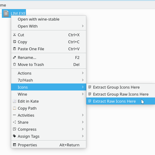Click the Alt+Return shortcut label

pos(69,145)
